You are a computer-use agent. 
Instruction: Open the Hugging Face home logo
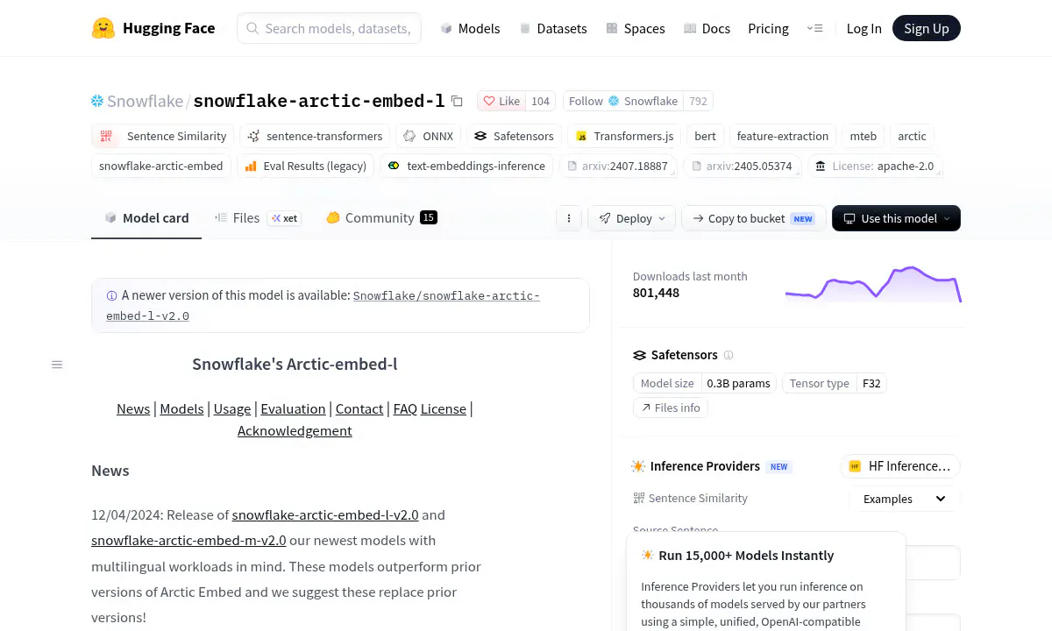(153, 28)
